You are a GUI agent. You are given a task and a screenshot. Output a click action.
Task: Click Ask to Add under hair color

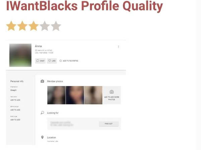(x=15, y=100)
